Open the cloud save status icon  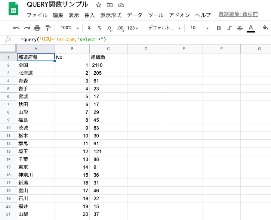[x=121, y=5]
